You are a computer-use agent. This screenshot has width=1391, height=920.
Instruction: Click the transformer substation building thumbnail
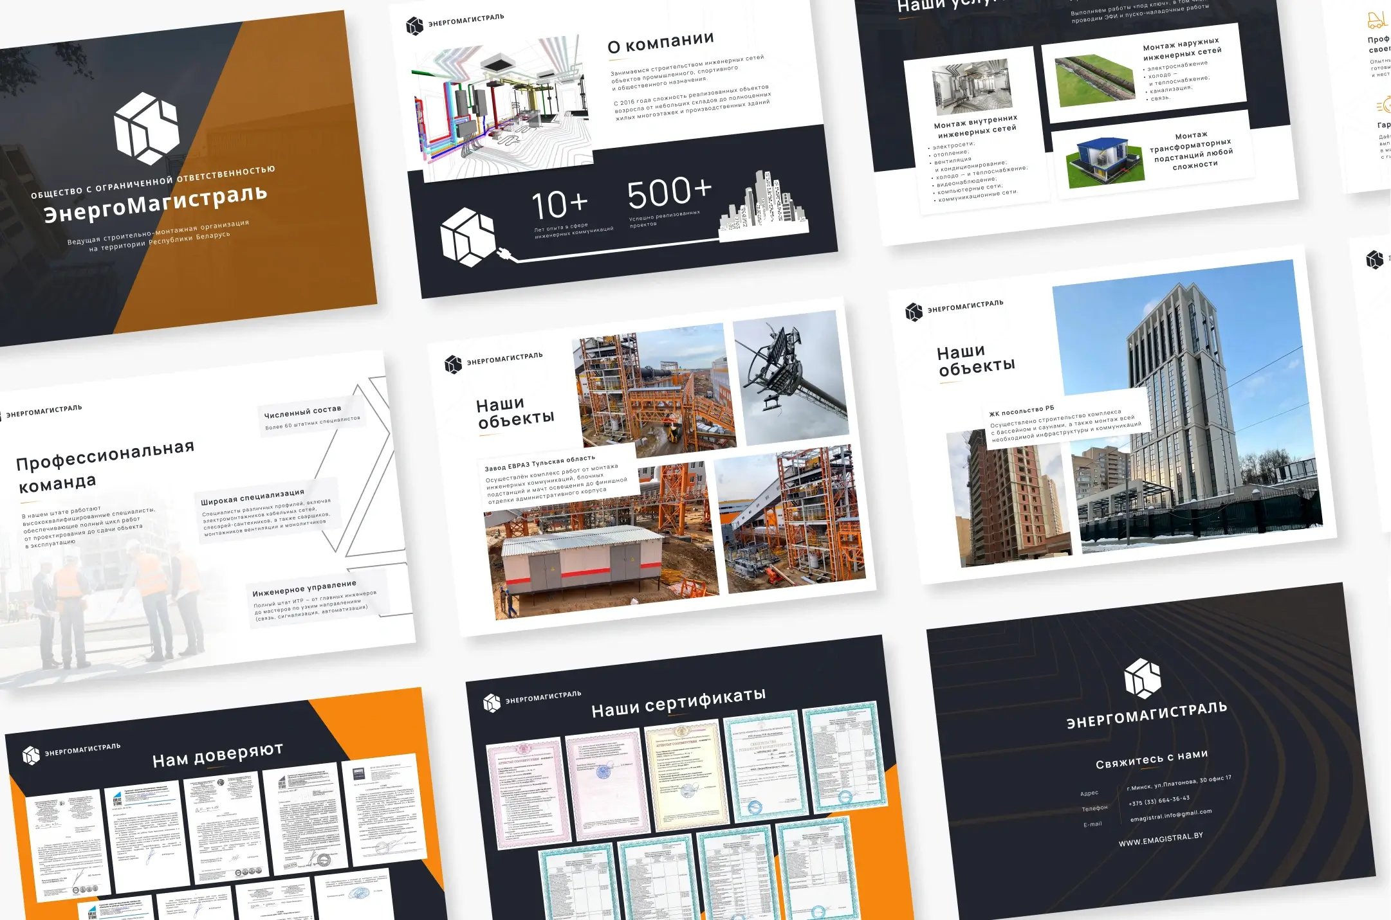(x=1104, y=161)
